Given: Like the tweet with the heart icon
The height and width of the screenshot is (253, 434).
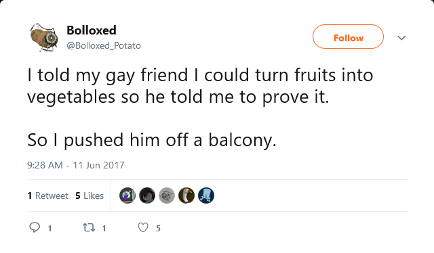Looking at the screenshot, I should (143, 227).
